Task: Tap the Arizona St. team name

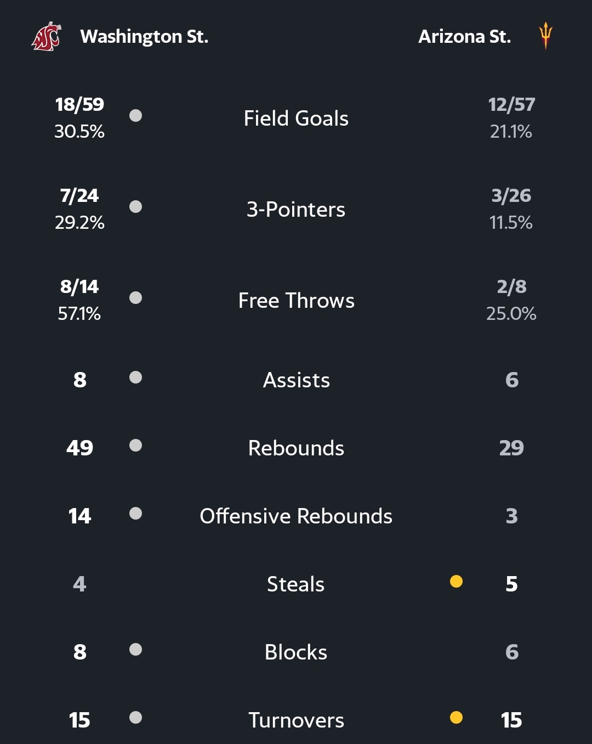Action: 464,36
